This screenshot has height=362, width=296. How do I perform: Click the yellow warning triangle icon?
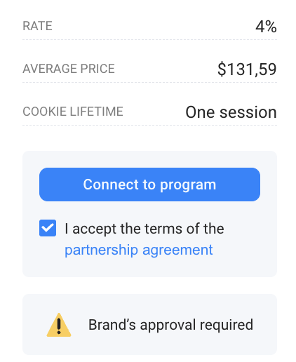59,325
